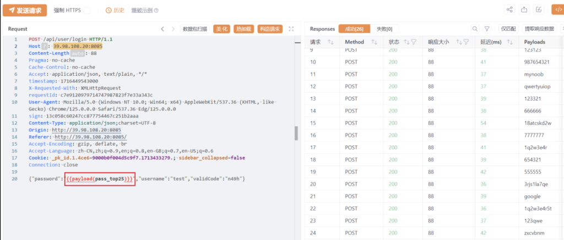Expand Request panel to fullscreen
Screen dimensions: 564x240
click(x=291, y=29)
